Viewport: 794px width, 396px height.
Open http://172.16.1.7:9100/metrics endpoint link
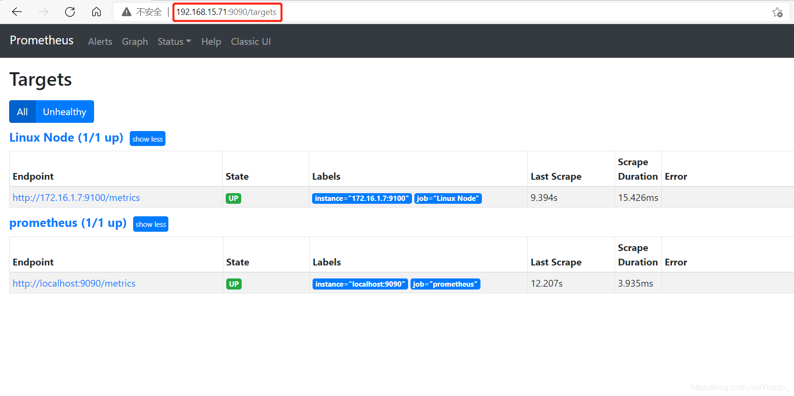(x=76, y=198)
